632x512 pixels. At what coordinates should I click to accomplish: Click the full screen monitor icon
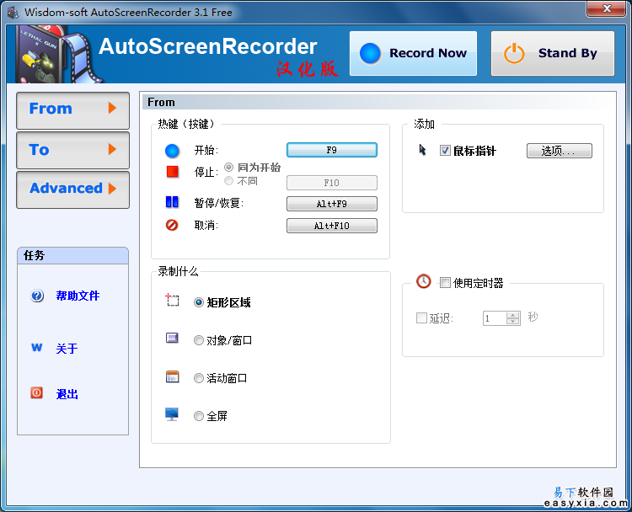click(x=172, y=413)
